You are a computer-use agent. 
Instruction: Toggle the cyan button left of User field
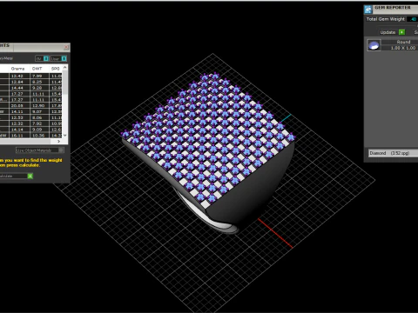coord(46,58)
